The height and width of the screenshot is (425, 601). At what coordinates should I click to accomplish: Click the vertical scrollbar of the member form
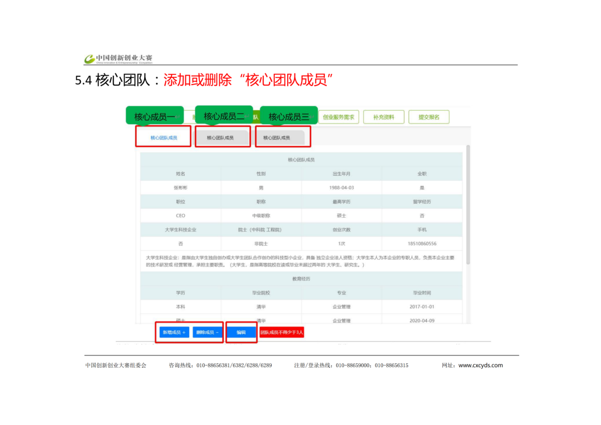[468, 206]
